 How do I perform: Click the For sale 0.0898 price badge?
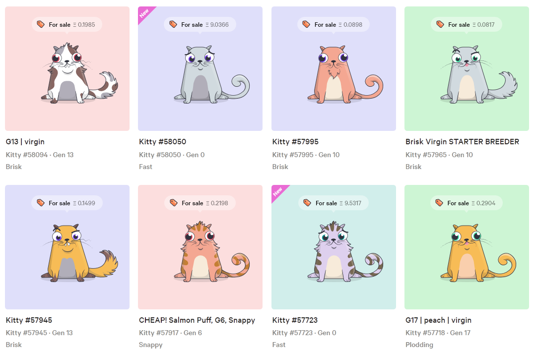pyautogui.click(x=334, y=24)
